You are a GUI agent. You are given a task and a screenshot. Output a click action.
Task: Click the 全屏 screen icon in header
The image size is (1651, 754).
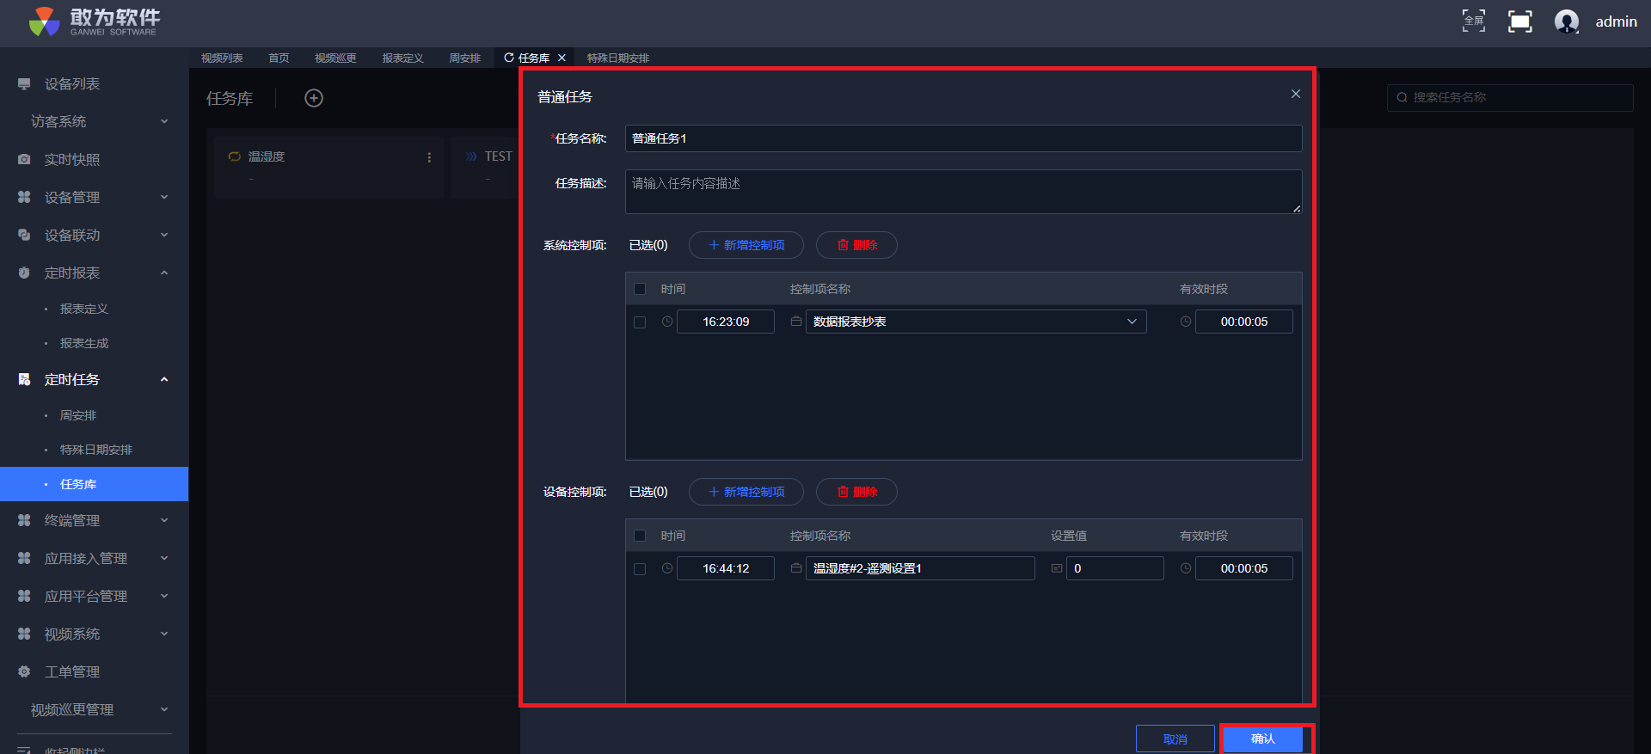[1473, 21]
